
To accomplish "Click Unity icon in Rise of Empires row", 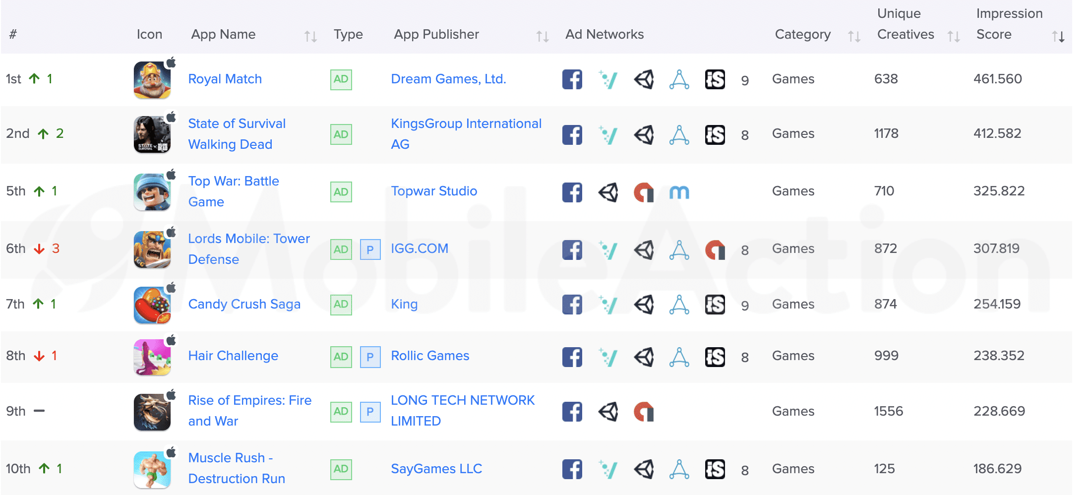I will tap(608, 412).
